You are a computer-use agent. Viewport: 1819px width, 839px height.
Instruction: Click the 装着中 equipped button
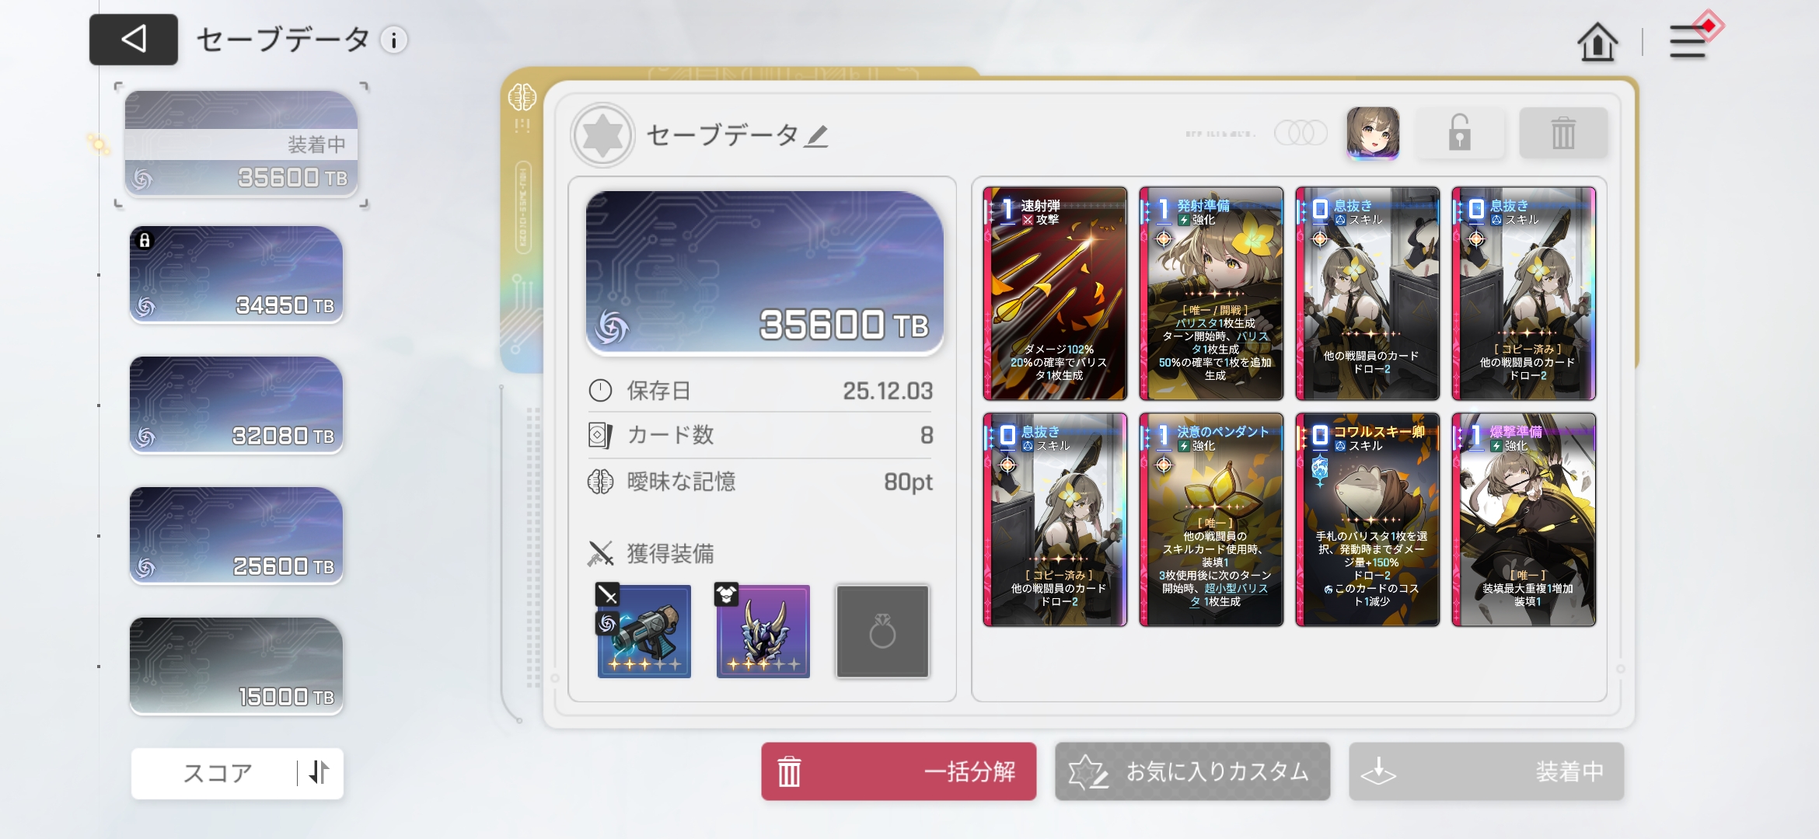point(1486,771)
